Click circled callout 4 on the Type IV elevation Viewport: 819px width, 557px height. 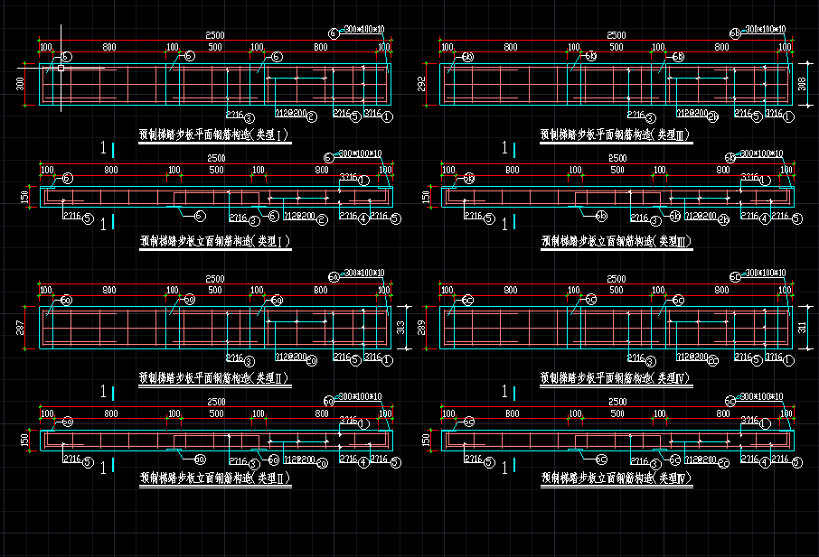pos(765,462)
